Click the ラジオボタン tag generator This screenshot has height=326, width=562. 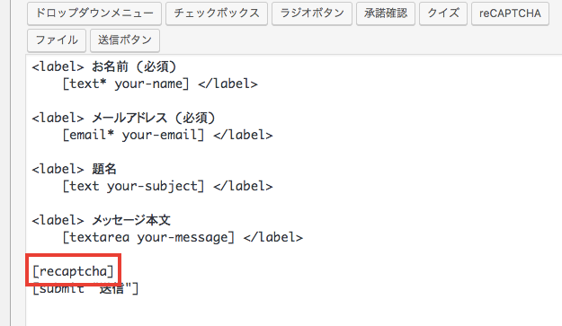tap(312, 13)
